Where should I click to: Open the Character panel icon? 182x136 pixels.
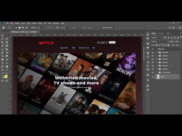click(148, 62)
